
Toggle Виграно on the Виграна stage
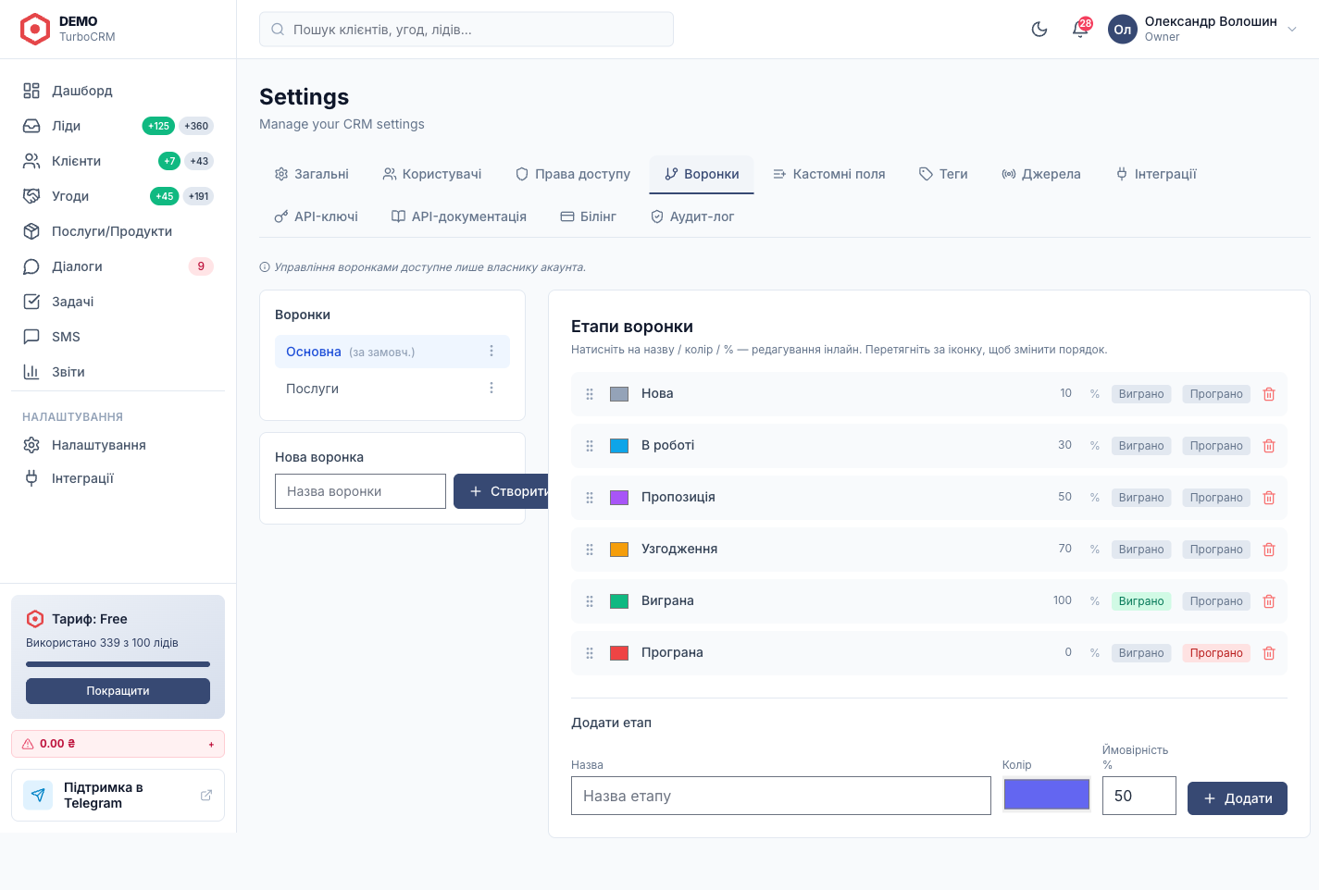1141,601
